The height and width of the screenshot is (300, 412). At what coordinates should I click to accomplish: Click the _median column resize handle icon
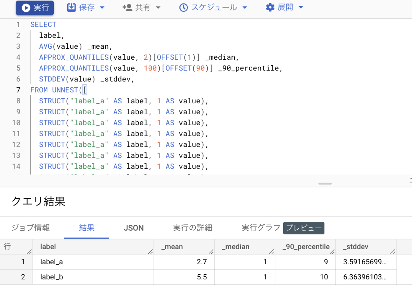pos(272,252)
